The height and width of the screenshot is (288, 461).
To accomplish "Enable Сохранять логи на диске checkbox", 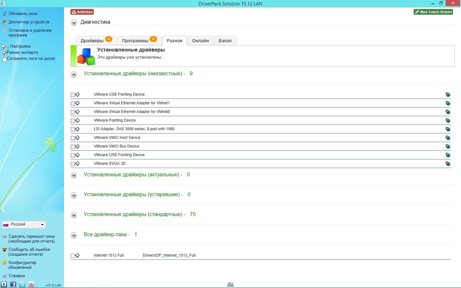I will (x=4, y=60).
